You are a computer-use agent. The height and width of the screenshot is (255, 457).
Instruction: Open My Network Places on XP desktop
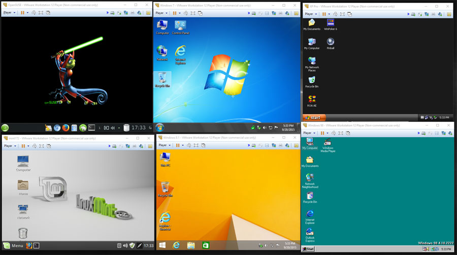click(312, 64)
